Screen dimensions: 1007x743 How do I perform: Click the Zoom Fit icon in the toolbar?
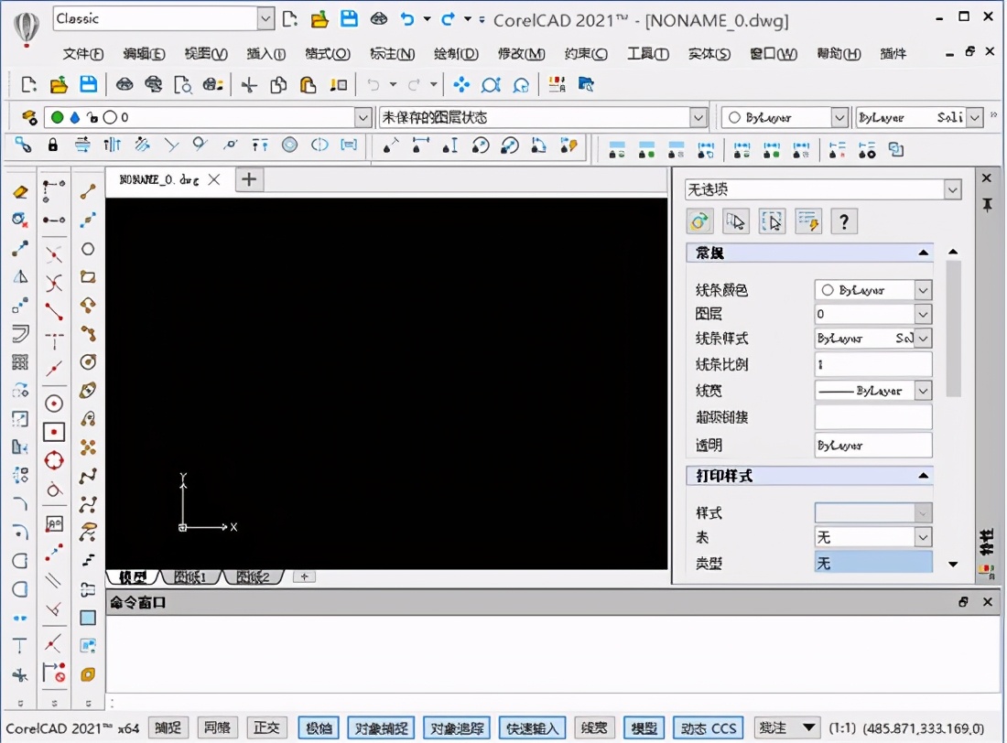492,84
